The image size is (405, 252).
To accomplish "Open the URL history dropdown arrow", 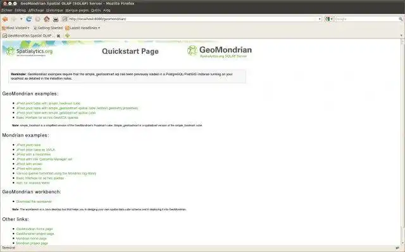I will click(320, 19).
